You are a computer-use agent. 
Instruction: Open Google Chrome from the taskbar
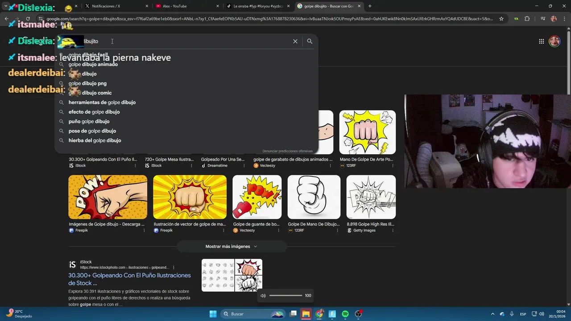point(319,314)
